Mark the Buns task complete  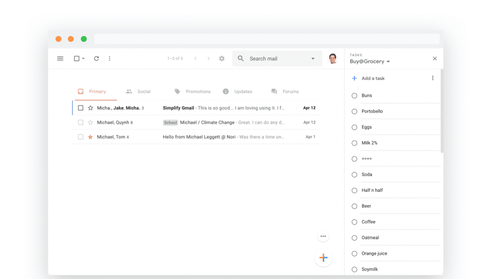(354, 96)
